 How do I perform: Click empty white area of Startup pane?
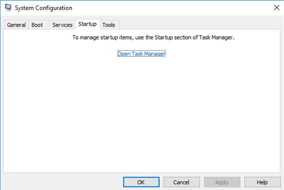[x=142, y=112]
